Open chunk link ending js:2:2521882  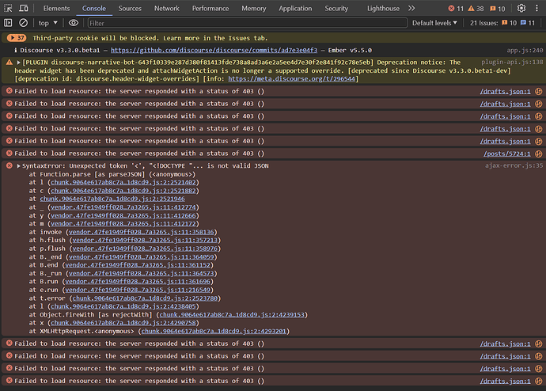pos(123,191)
